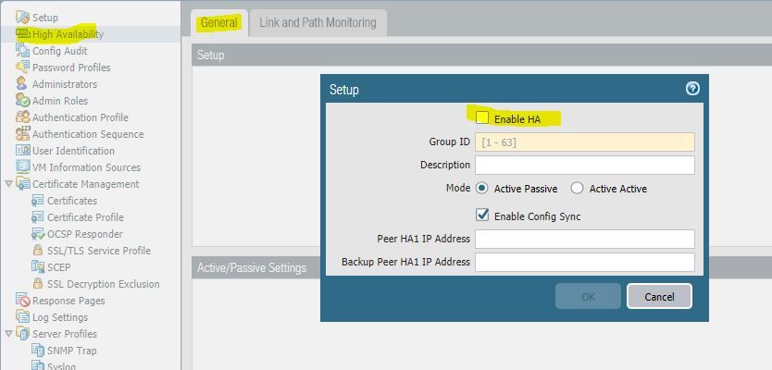Viewport: 772px width, 370px height.
Task: Click the OCSP Responder icon
Action: pyautogui.click(x=38, y=234)
